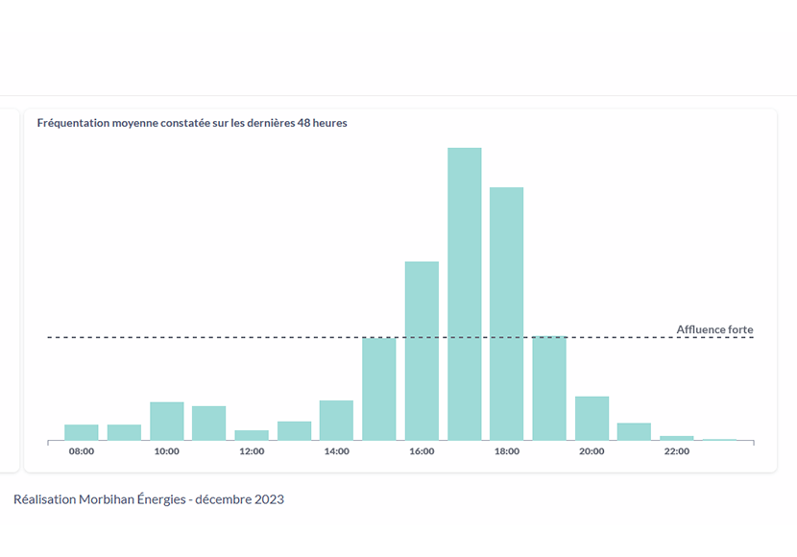The width and height of the screenshot is (797, 557).
Task: Select the small 12:00 bar
Action: (252, 436)
